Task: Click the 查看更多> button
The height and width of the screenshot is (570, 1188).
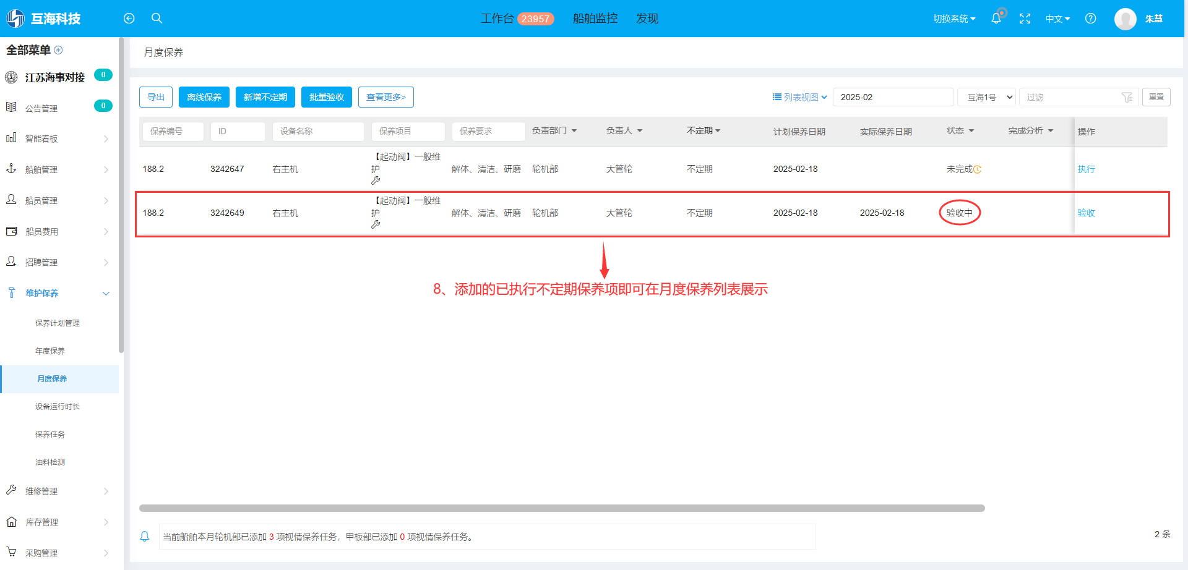Action: click(x=386, y=97)
